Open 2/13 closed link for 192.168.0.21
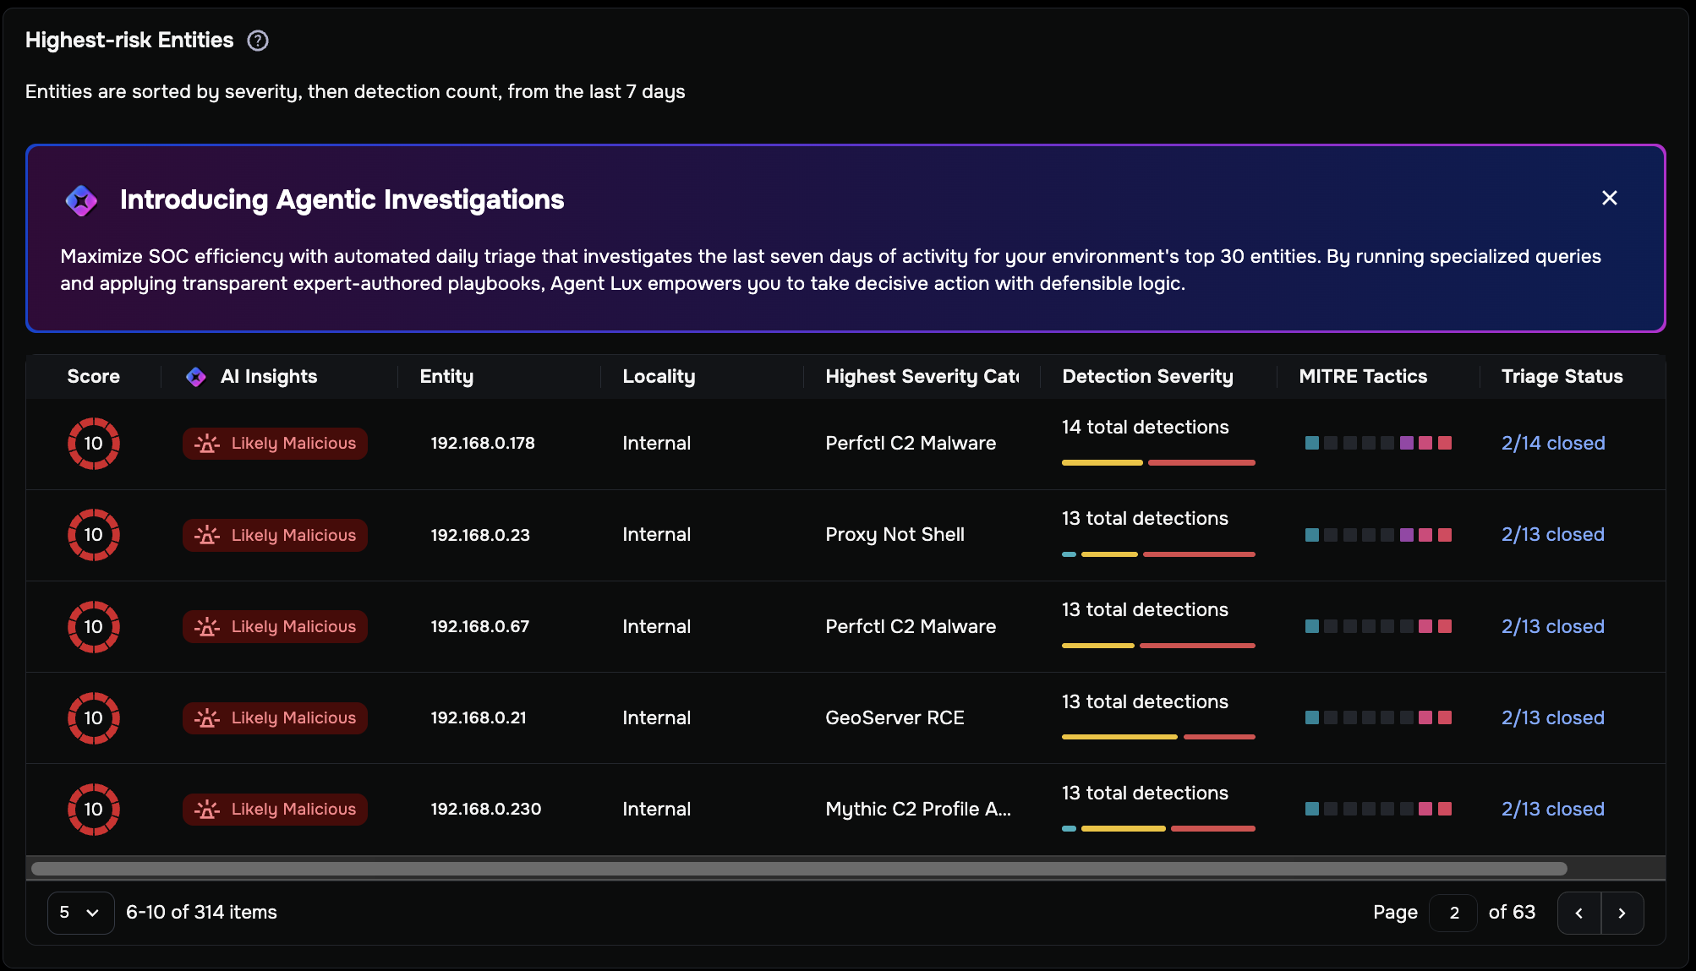This screenshot has height=971, width=1696. click(x=1553, y=717)
